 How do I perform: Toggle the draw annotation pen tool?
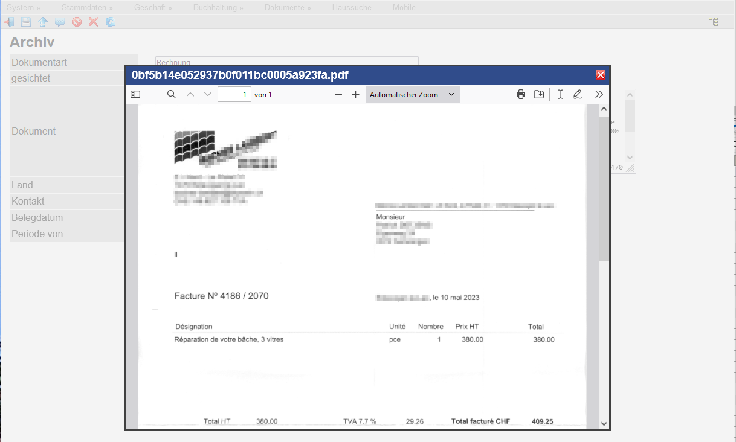point(578,94)
